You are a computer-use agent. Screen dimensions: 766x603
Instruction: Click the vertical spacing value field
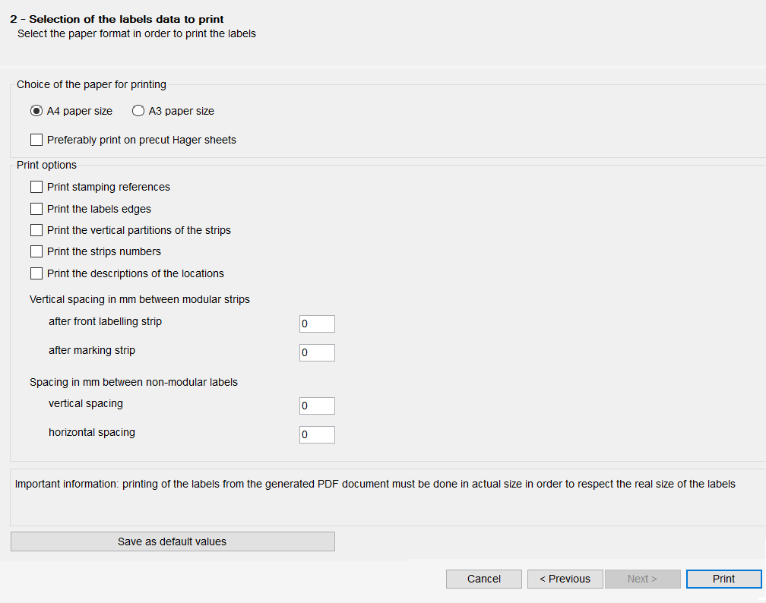(x=317, y=405)
